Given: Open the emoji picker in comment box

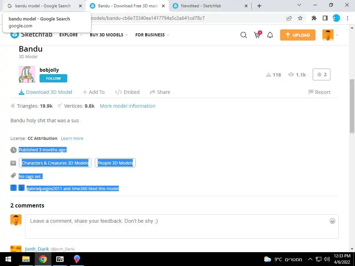Looking at the screenshot, I should 332,221.
